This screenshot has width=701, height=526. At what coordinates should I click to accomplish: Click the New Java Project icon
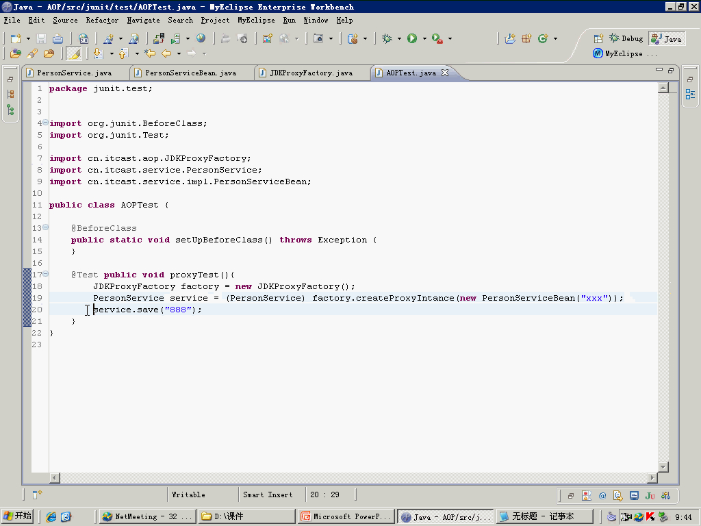[x=510, y=38]
